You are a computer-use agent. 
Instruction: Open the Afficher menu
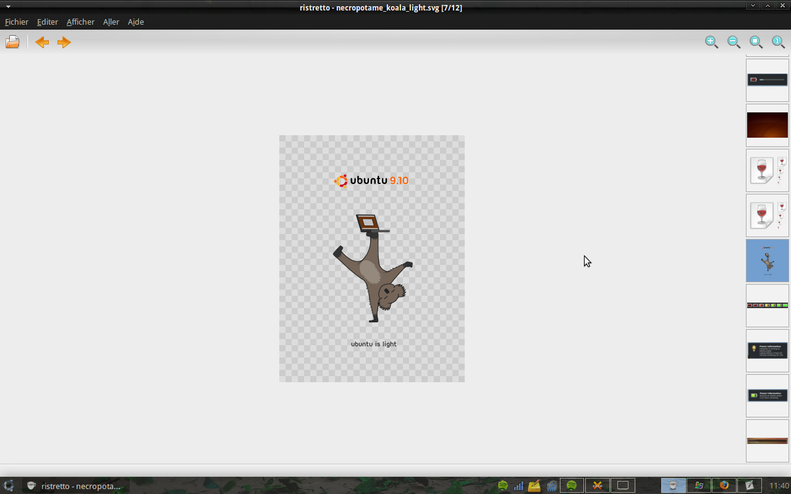[x=80, y=22]
